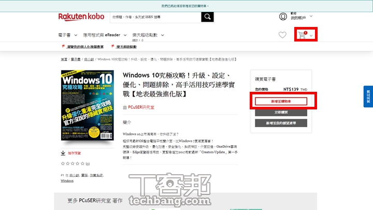Expand the shopping cart dropdown arrow
The height and width of the screenshot is (210, 373).
(311, 36)
